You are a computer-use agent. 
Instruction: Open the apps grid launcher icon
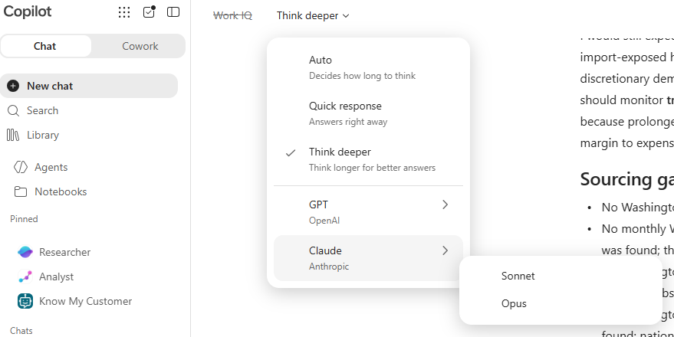click(x=124, y=12)
